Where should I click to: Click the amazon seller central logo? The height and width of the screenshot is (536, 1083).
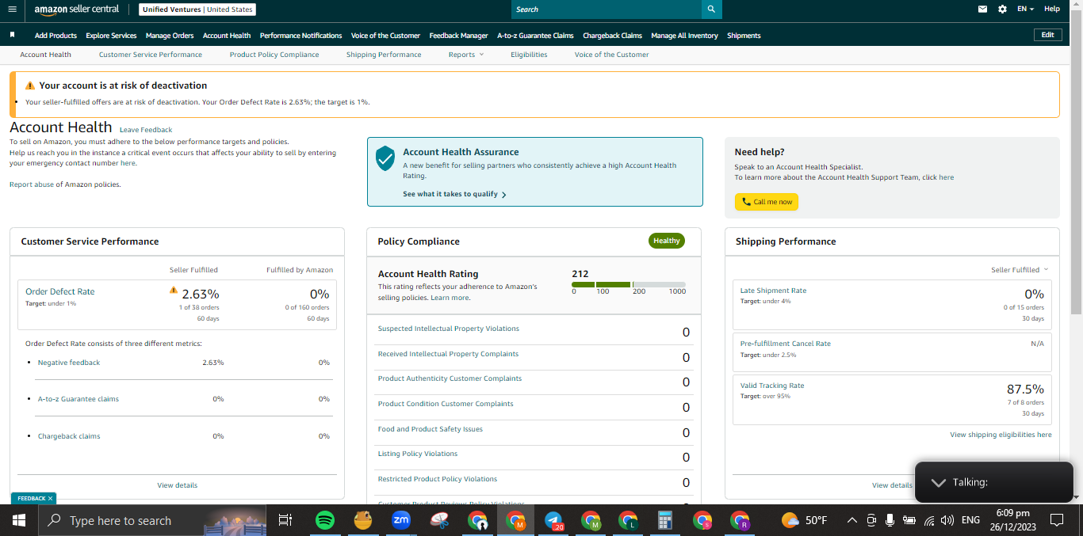77,10
